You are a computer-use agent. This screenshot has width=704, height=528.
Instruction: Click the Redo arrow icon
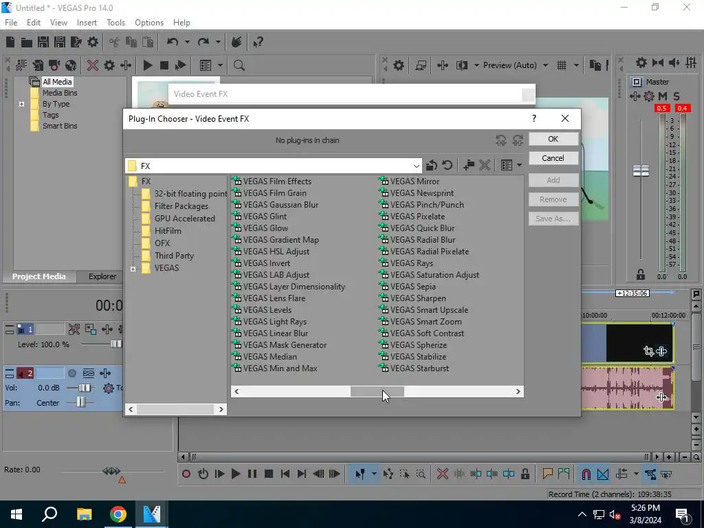[x=203, y=42]
